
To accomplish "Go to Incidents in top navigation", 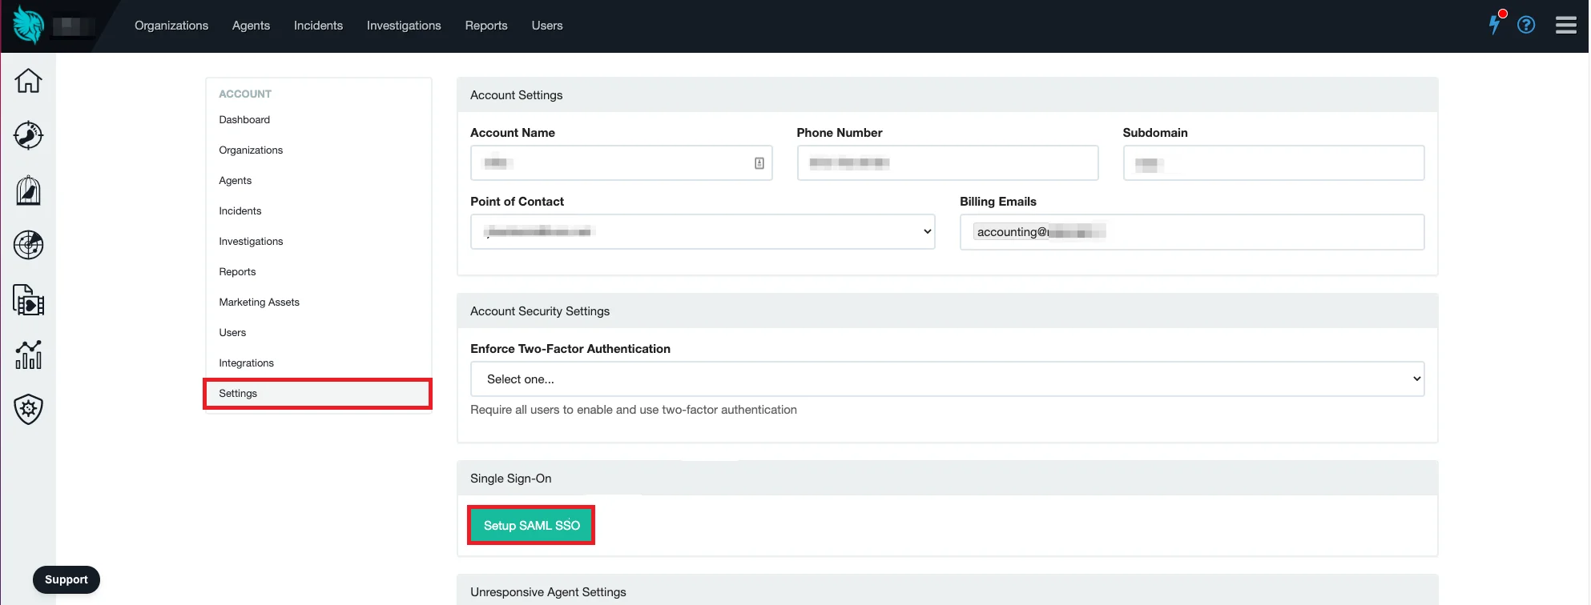I will coord(318,26).
